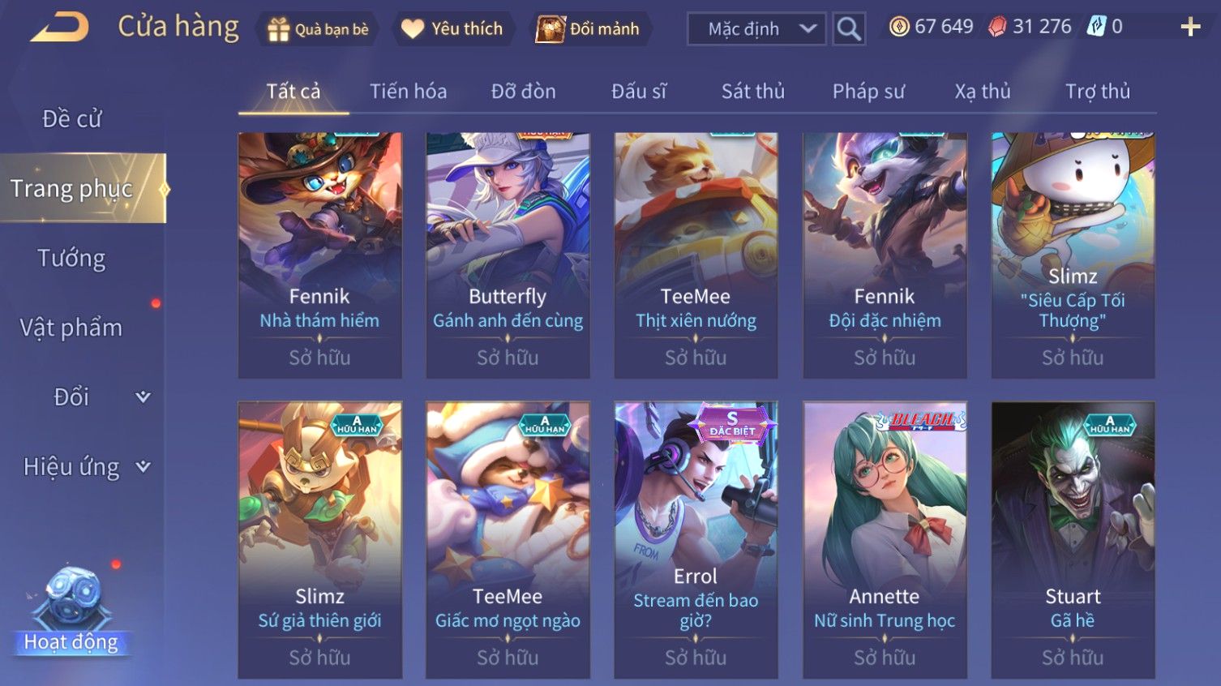Tap the plus icon to add currency
Viewport: 1221px width, 686px height.
point(1190,27)
